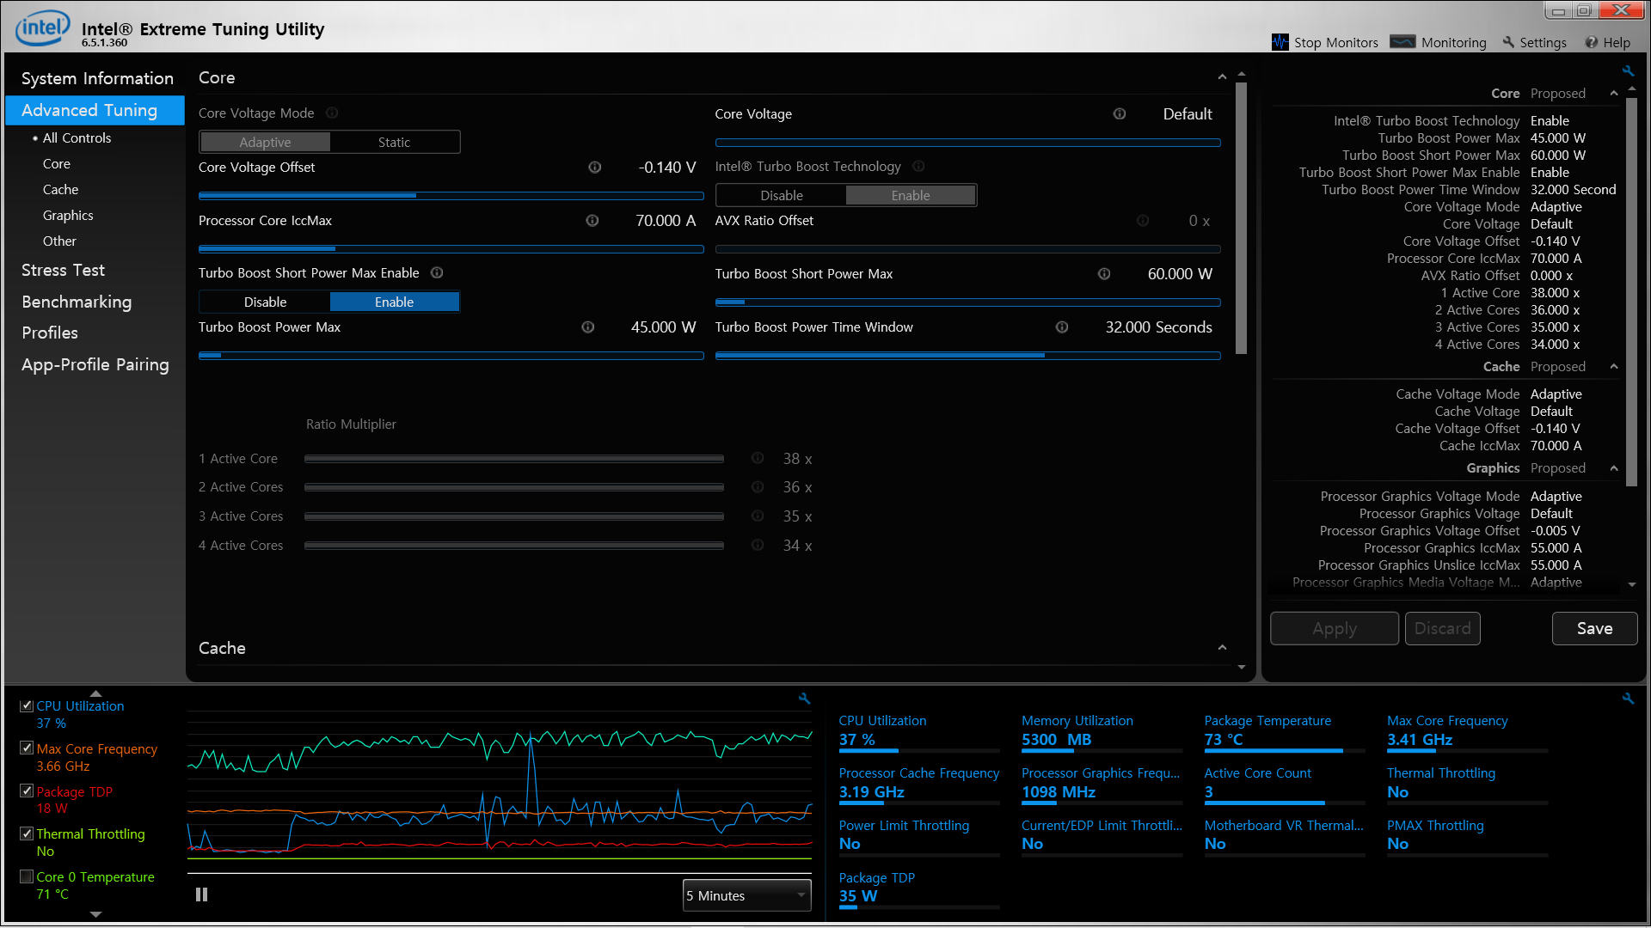Viewport: 1651px width, 928px height.
Task: Open wrench settings above proposed values panel
Action: point(1628,71)
